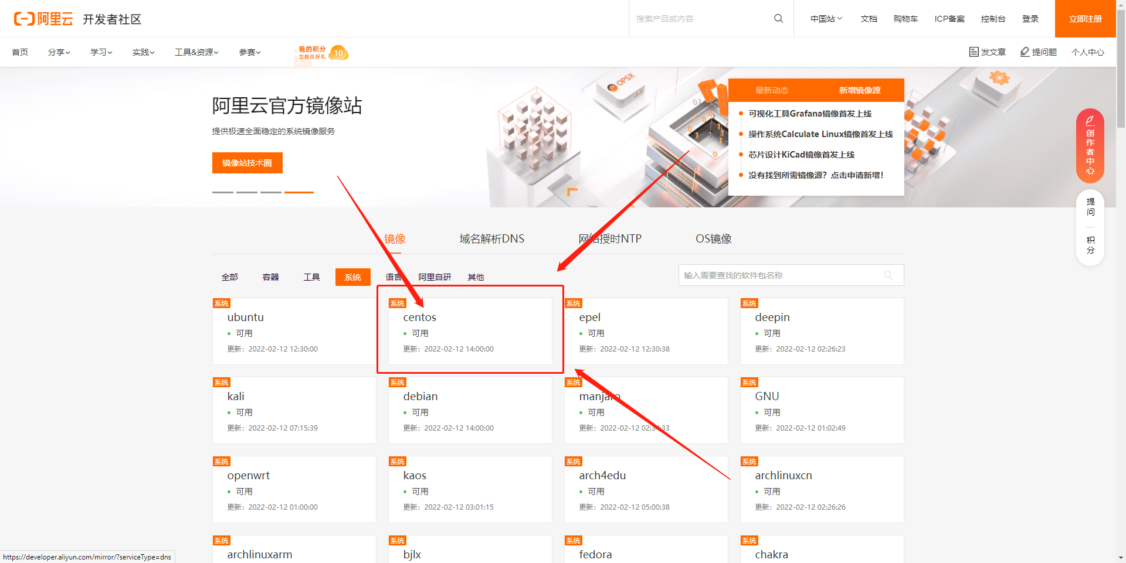Open the archlinuxcn mirror card
This screenshot has width=1126, height=563.
(822, 490)
